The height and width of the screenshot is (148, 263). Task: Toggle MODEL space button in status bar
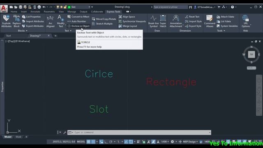[x=81, y=142]
